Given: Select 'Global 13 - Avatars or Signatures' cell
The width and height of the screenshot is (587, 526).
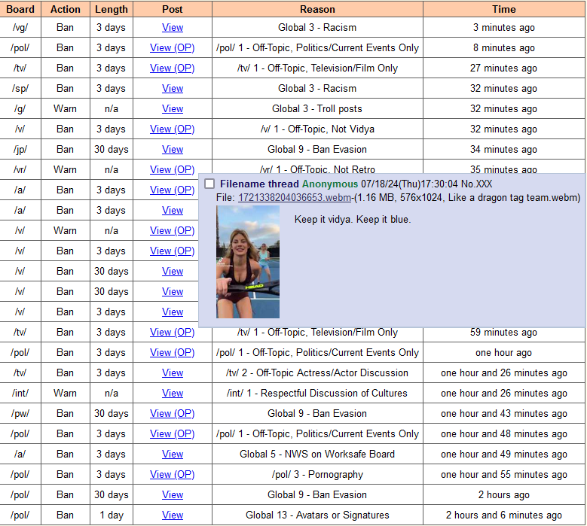Looking at the screenshot, I should pos(317,515).
